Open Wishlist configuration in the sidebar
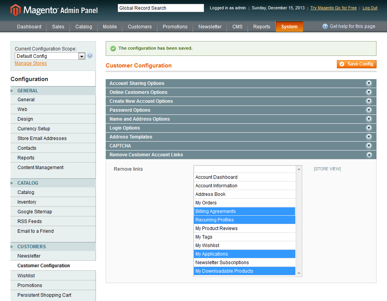Image resolution: width=387 pixels, height=301 pixels. 53,276
